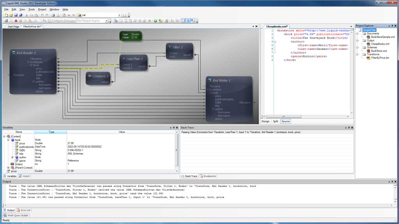Click the Variables panel vertical scrollbar thumb
Viewport: 399px width, 224px height.
point(177,150)
